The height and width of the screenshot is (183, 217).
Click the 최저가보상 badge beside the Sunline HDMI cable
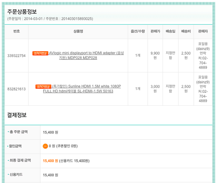coord(43,87)
